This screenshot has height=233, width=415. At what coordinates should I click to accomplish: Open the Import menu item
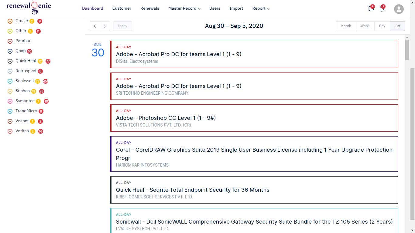236,8
